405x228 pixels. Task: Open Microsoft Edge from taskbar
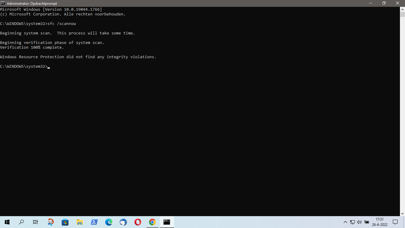point(109,222)
